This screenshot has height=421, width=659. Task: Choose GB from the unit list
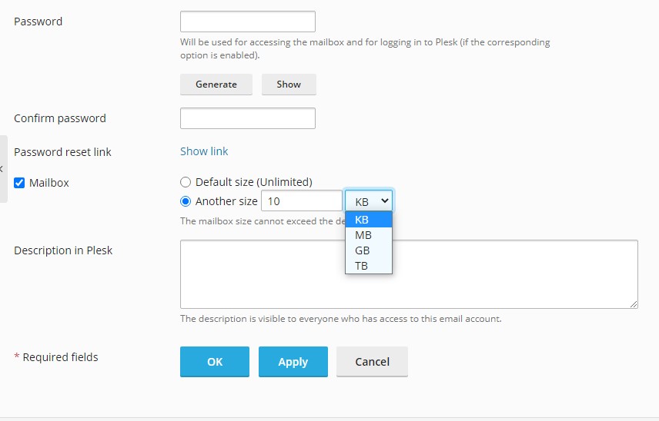(x=369, y=250)
